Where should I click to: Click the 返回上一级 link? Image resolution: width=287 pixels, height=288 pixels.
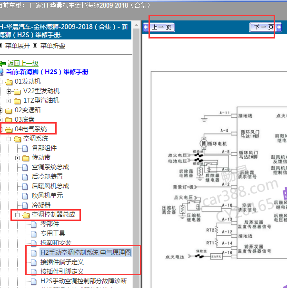[x=23, y=63]
